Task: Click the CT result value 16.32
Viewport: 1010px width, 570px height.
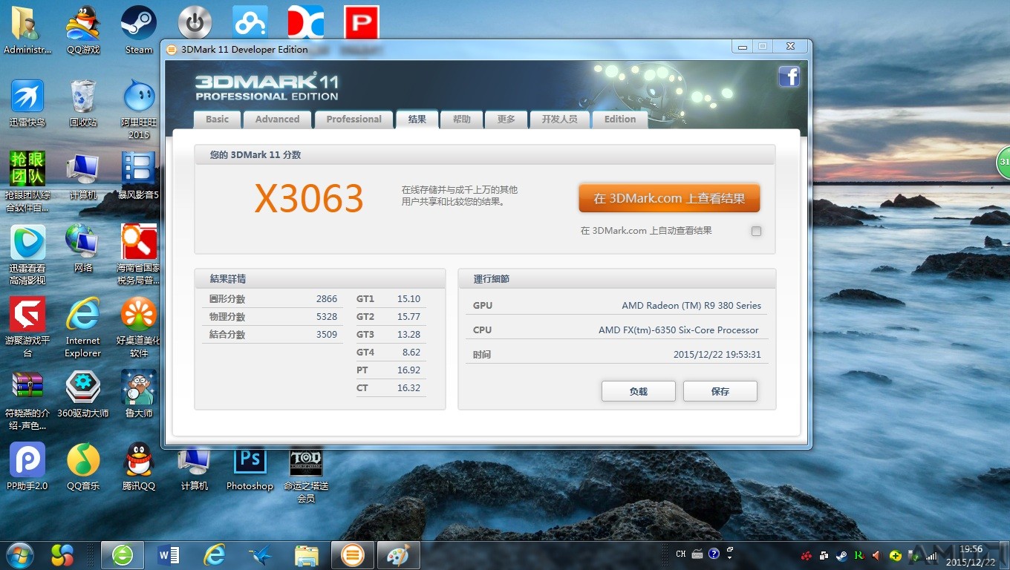Action: 408,388
